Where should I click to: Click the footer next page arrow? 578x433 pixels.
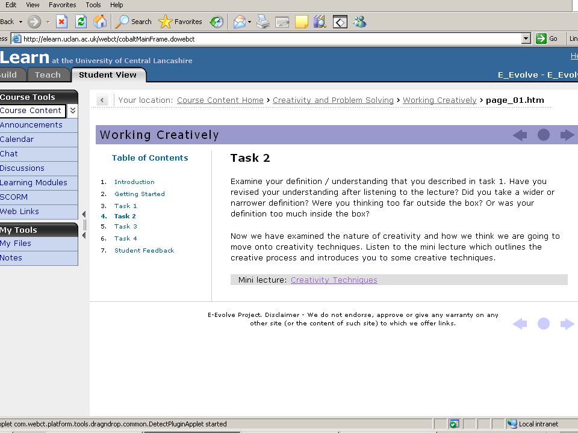pos(567,324)
